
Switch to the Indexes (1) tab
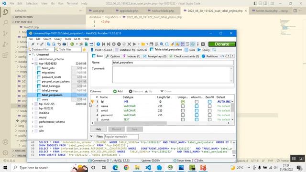tap(132, 56)
